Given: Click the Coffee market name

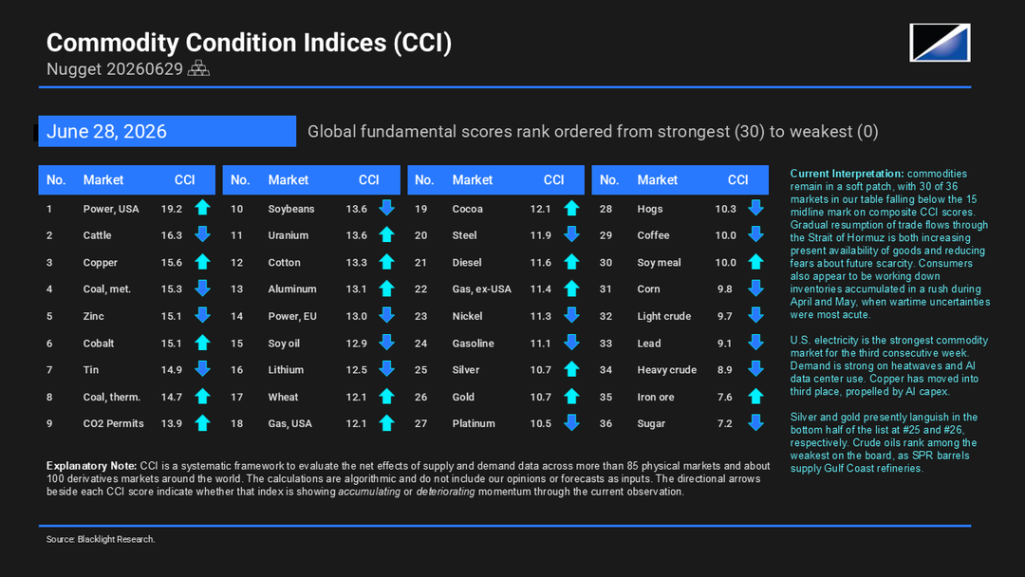Looking at the screenshot, I should [x=653, y=235].
